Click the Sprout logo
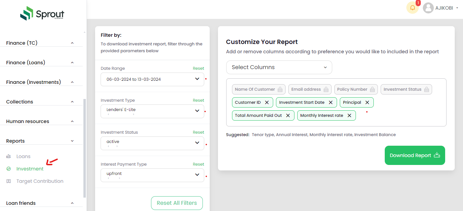This screenshot has height=211, width=463. [x=42, y=14]
